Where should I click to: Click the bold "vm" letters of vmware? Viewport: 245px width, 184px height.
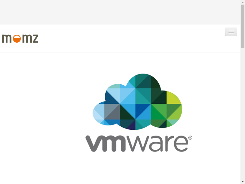click(106, 144)
